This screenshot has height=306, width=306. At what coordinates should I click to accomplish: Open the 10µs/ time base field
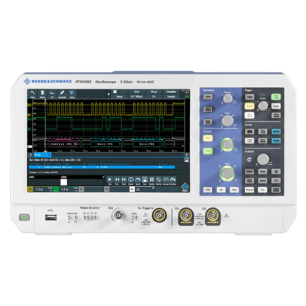point(154,92)
